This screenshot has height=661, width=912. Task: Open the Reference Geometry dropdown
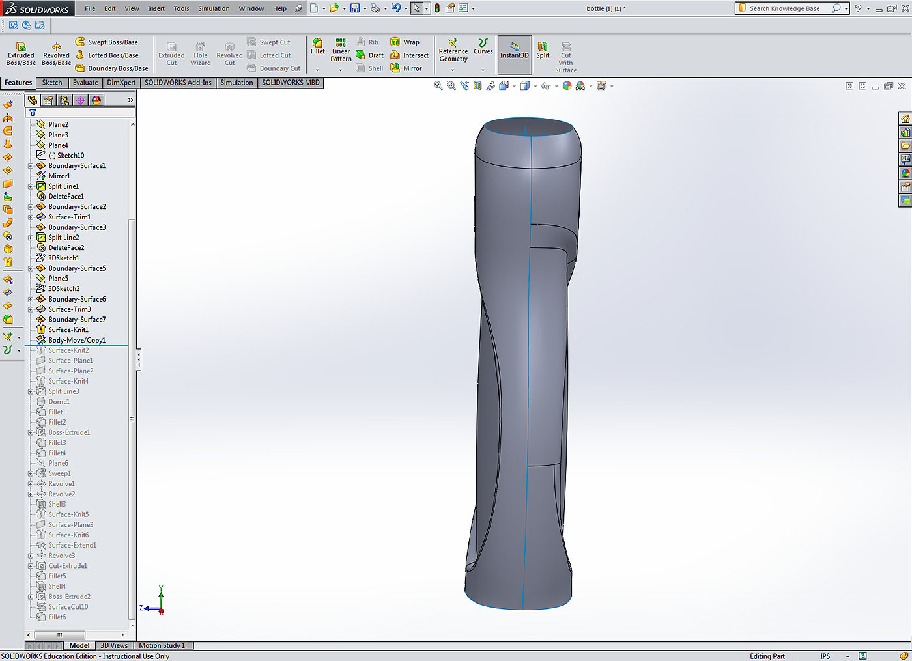point(453,70)
